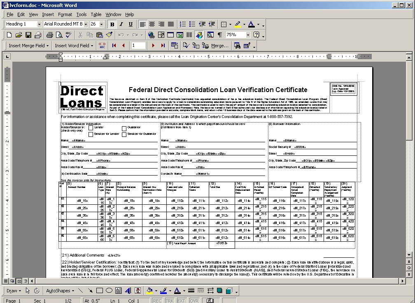Find a record with the binoculars icon
This screenshot has height=303, width=415.
tap(237, 46)
